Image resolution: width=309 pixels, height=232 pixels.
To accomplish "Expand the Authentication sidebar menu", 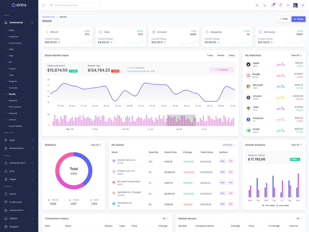I will (x=19, y=163).
